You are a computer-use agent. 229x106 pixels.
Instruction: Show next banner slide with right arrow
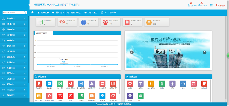point(205,52)
